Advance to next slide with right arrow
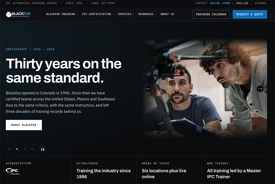 coord(260,89)
